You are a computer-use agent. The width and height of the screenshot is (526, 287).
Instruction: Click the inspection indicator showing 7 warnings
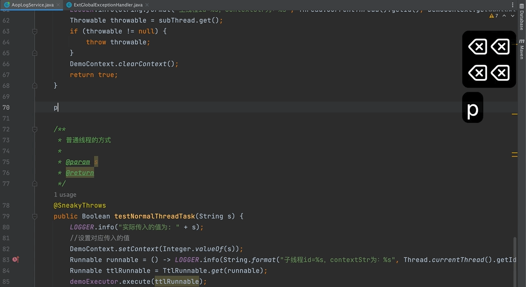(x=494, y=15)
